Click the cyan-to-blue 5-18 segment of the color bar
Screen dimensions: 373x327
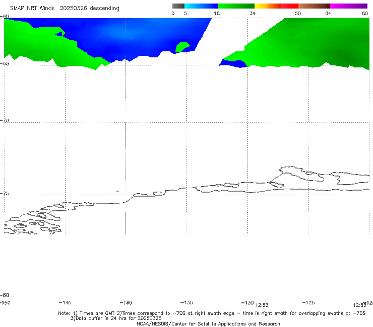point(201,6)
